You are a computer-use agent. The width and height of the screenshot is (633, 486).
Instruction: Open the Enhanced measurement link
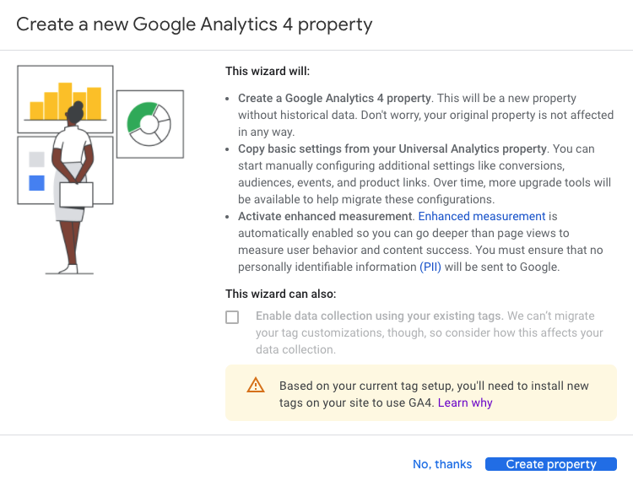(x=482, y=216)
